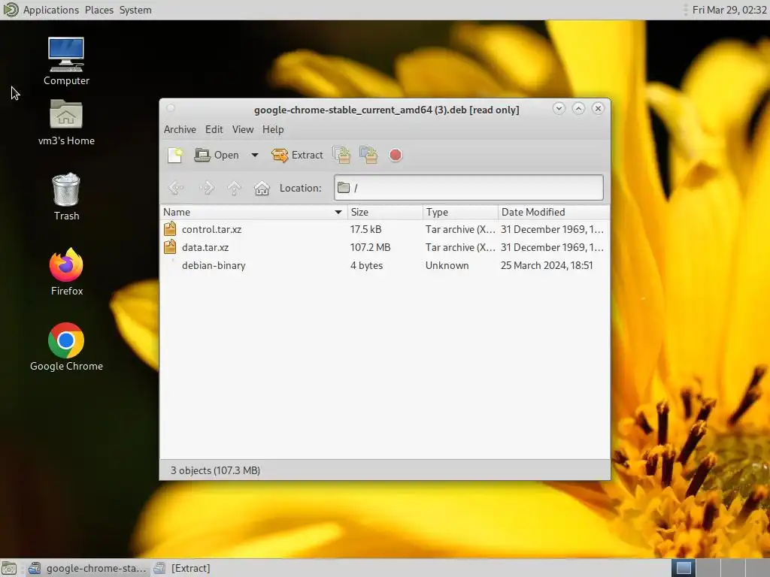
Task: Click the Trash desktop icon
Action: 66,198
